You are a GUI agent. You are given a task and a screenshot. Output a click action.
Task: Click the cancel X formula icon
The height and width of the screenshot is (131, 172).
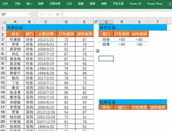click(x=42, y=14)
